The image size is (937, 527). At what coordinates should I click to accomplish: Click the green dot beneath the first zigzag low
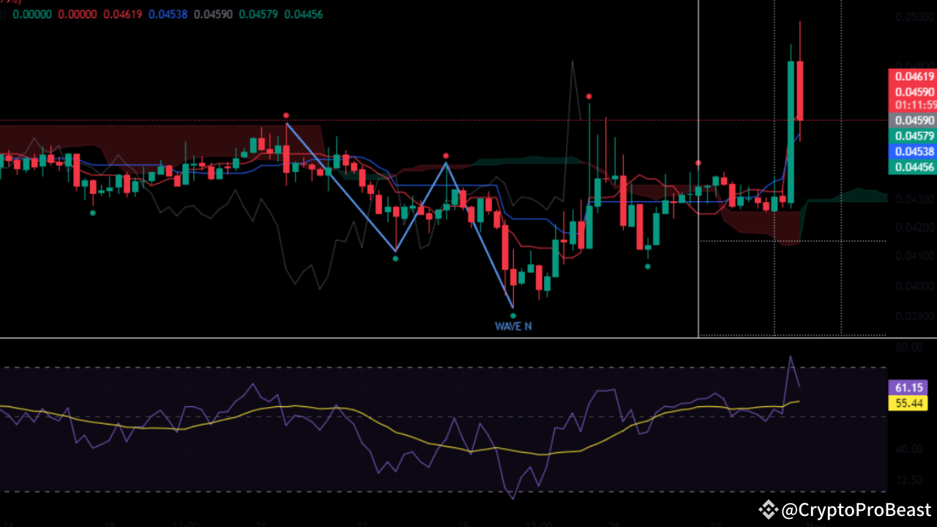pos(395,258)
